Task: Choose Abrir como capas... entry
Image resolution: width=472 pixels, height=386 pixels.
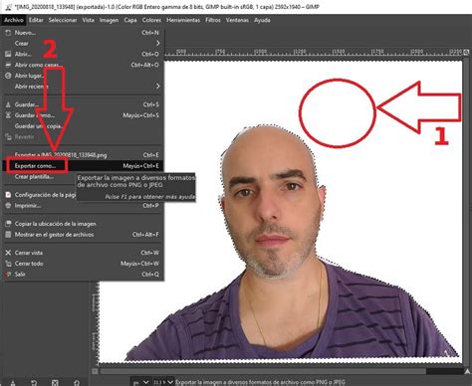Action: coord(83,65)
